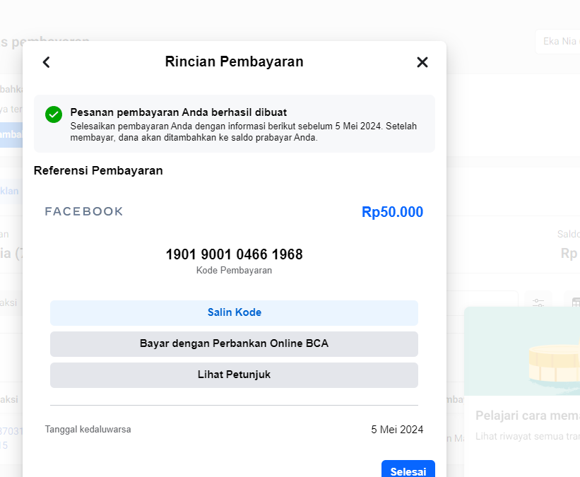Viewport: 580px width, 477px height.
Task: Click the Rincian Pembayaran dialog title
Action: [234, 61]
